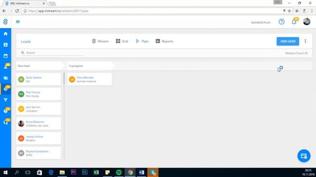316x177 pixels.
Task: Open the cyril derrien lead card
Action: [x=39, y=109]
